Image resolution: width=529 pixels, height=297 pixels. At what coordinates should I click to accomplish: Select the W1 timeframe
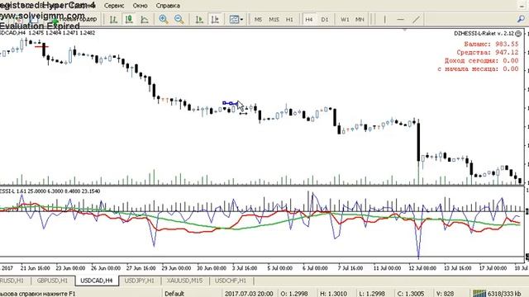pyautogui.click(x=345, y=20)
